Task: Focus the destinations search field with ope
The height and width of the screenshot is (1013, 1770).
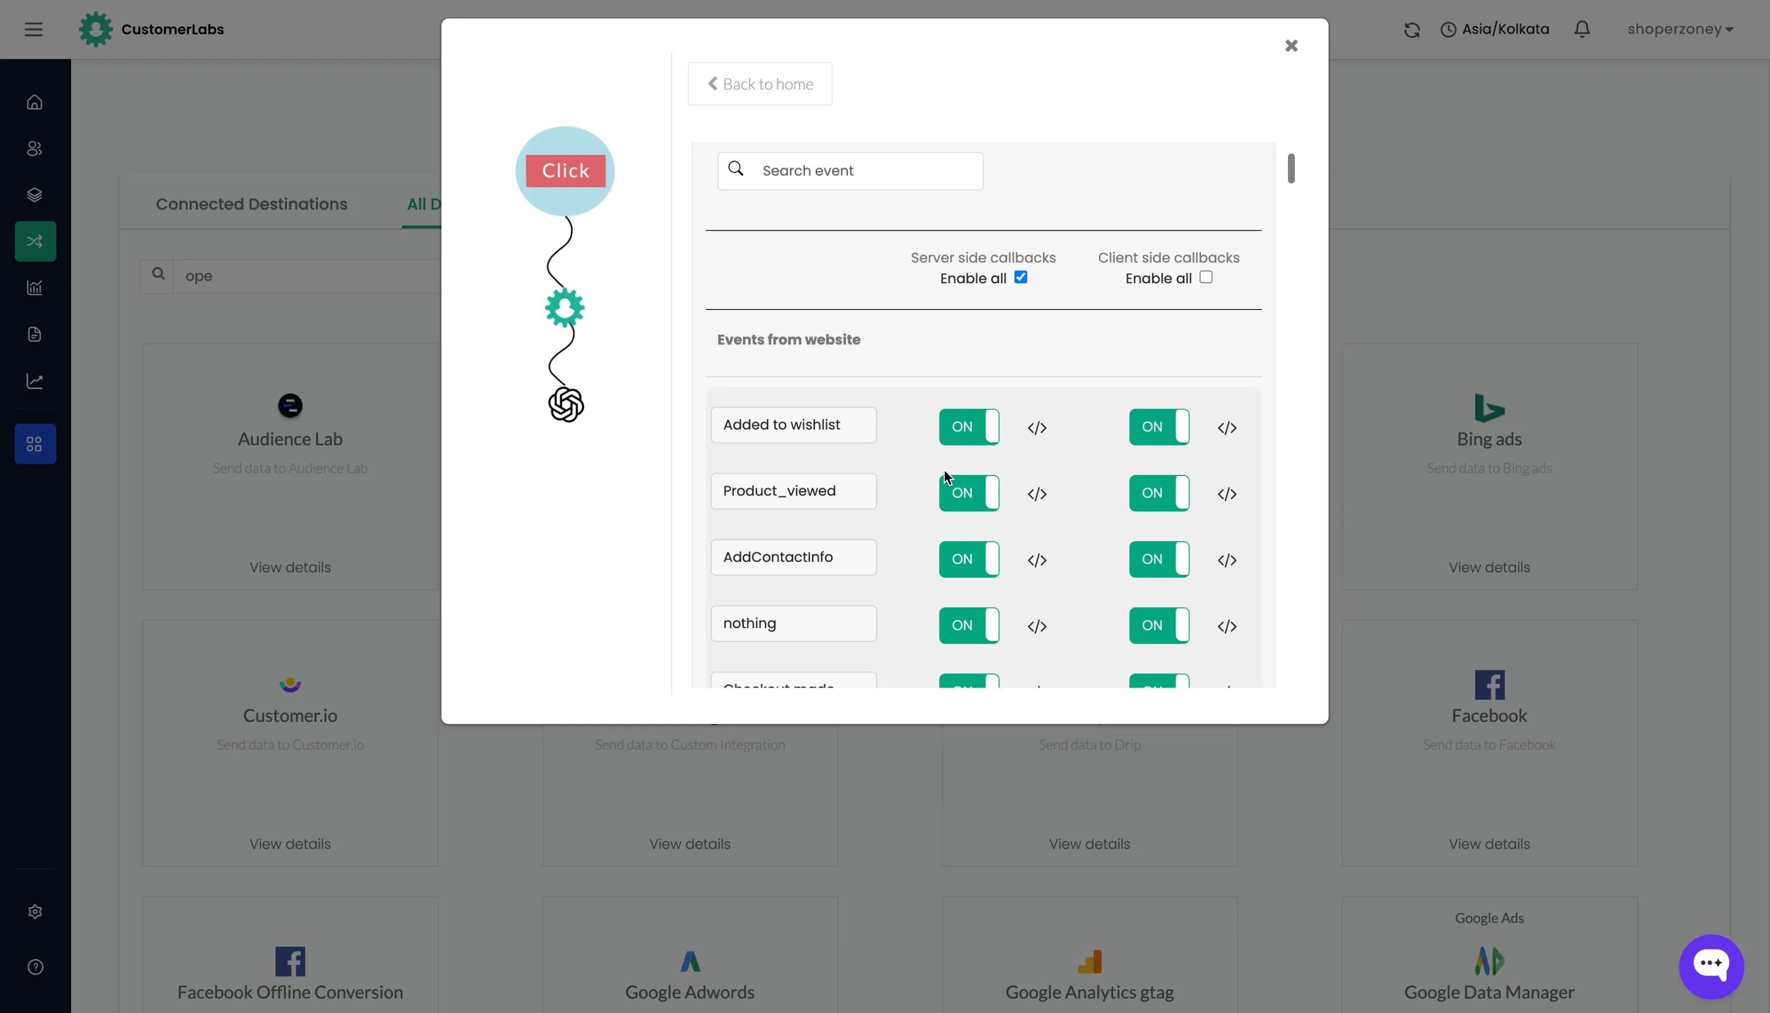Action: (306, 276)
